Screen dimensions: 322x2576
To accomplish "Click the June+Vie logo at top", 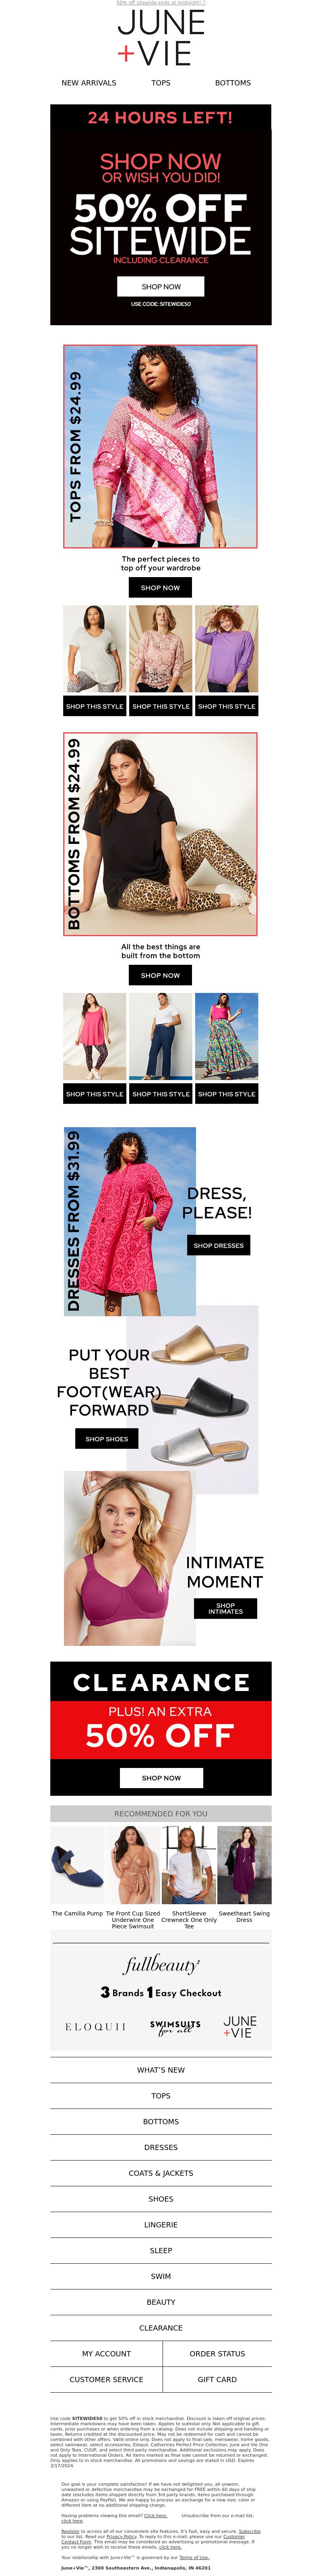I will [x=161, y=37].
